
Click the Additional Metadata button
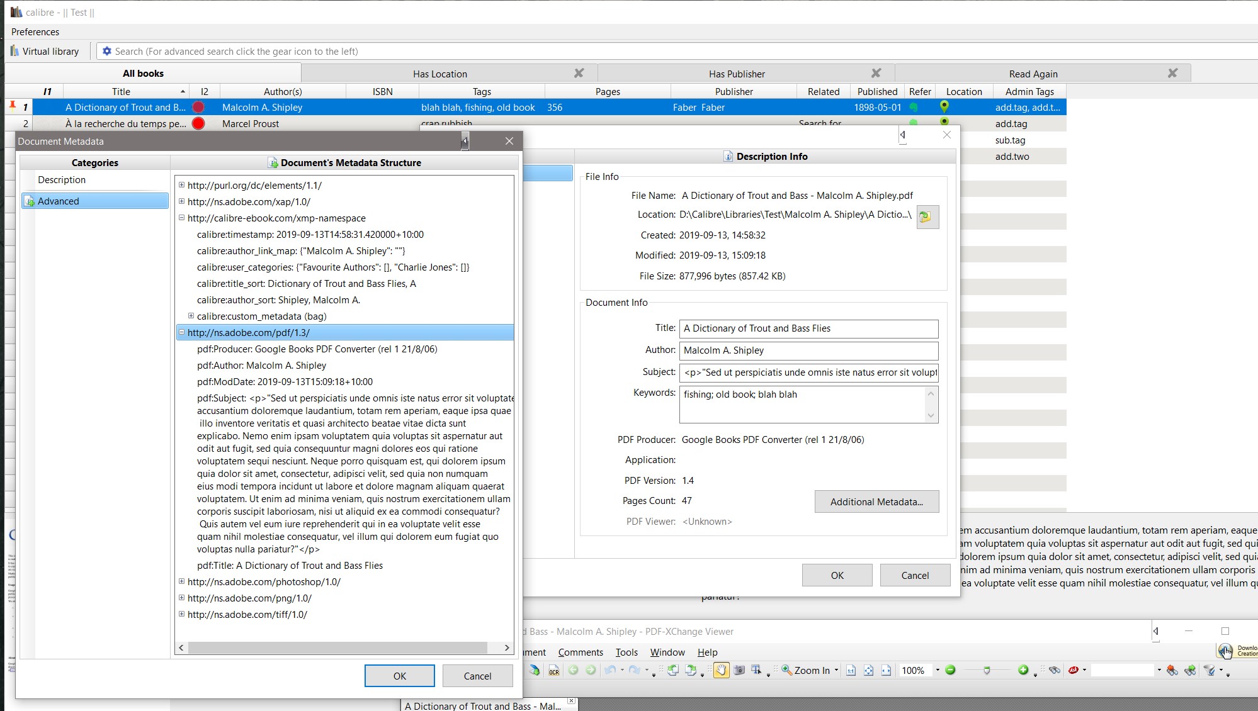click(876, 501)
